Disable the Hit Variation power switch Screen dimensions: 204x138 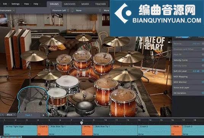[203, 93]
